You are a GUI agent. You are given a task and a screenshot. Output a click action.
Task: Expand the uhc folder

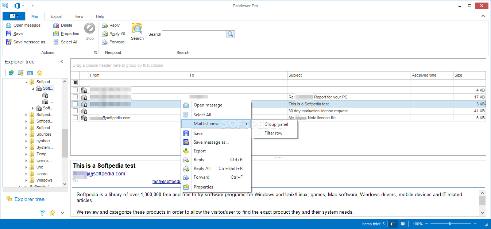26,167
